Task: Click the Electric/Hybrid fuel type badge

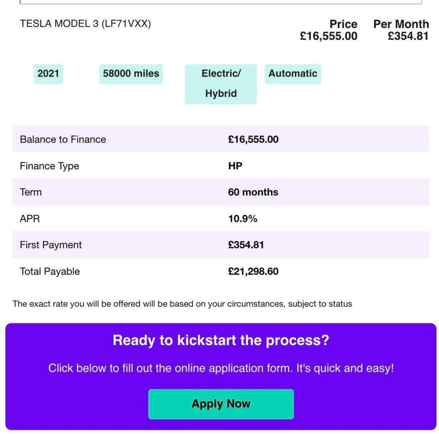Action: pyautogui.click(x=220, y=84)
